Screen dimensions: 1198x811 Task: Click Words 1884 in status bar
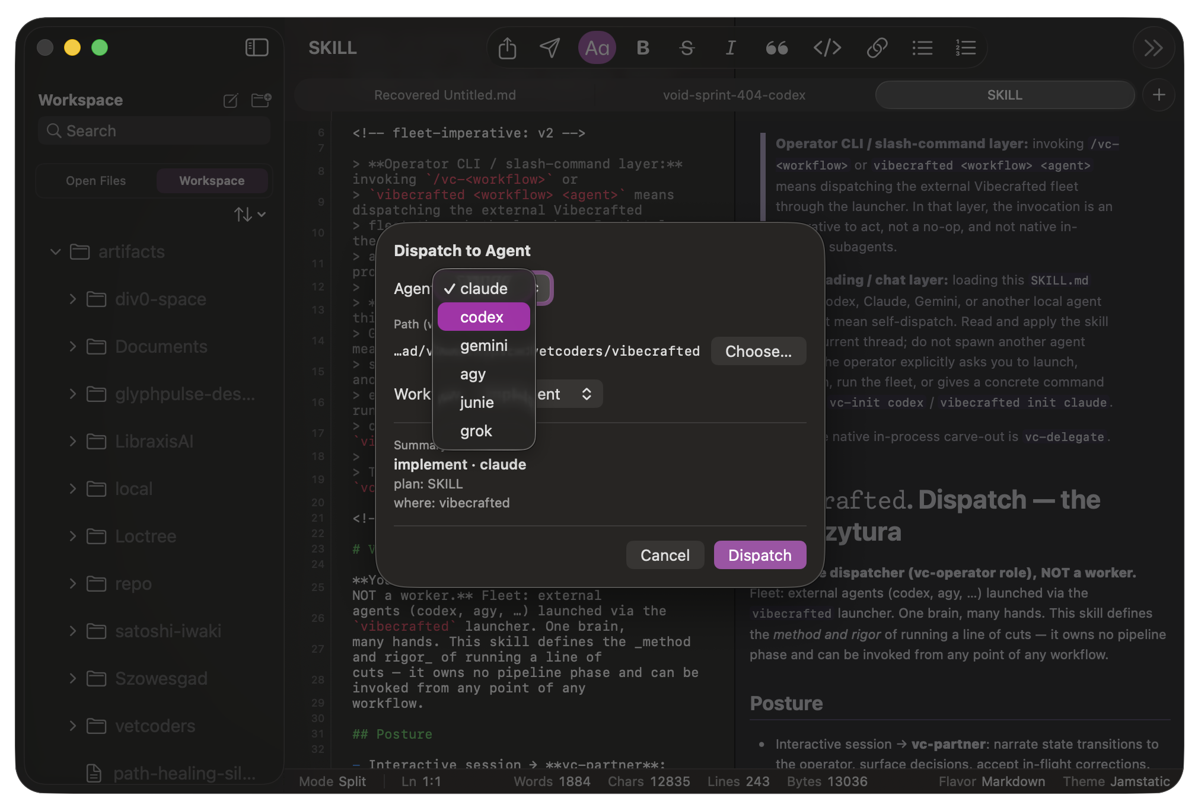click(552, 781)
